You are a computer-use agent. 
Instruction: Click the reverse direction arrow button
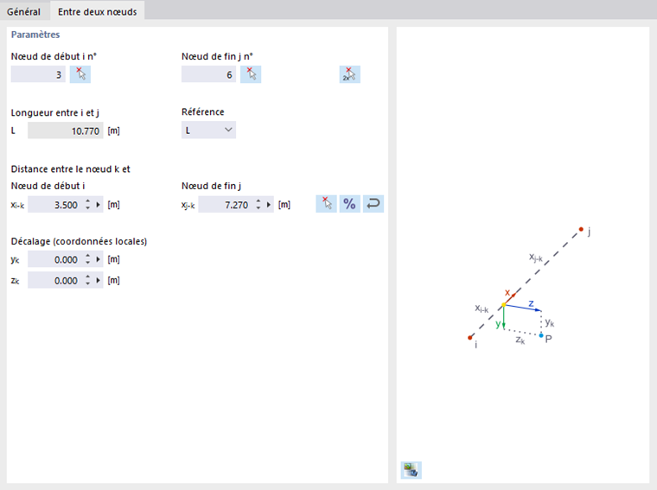[373, 204]
